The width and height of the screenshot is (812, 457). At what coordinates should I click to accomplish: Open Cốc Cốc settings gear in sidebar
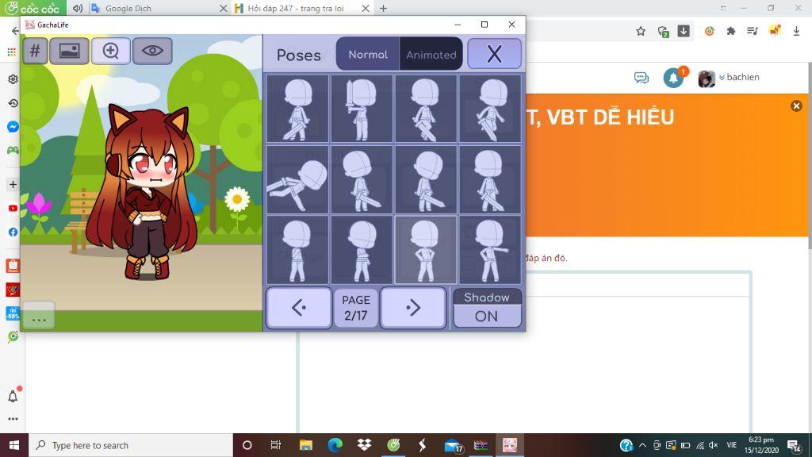13,79
